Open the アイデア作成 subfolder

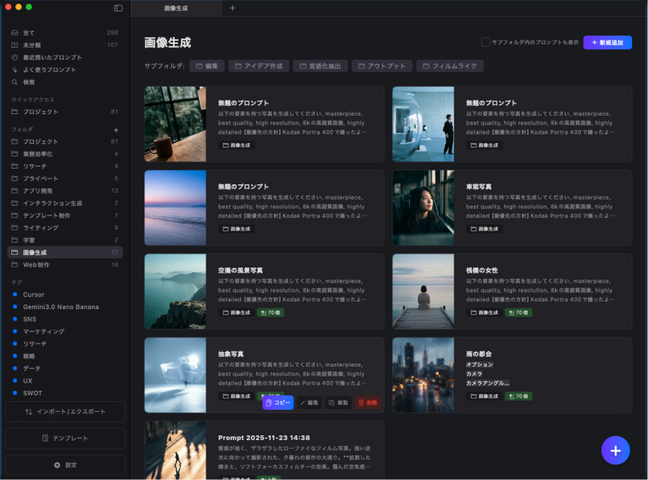pos(259,66)
